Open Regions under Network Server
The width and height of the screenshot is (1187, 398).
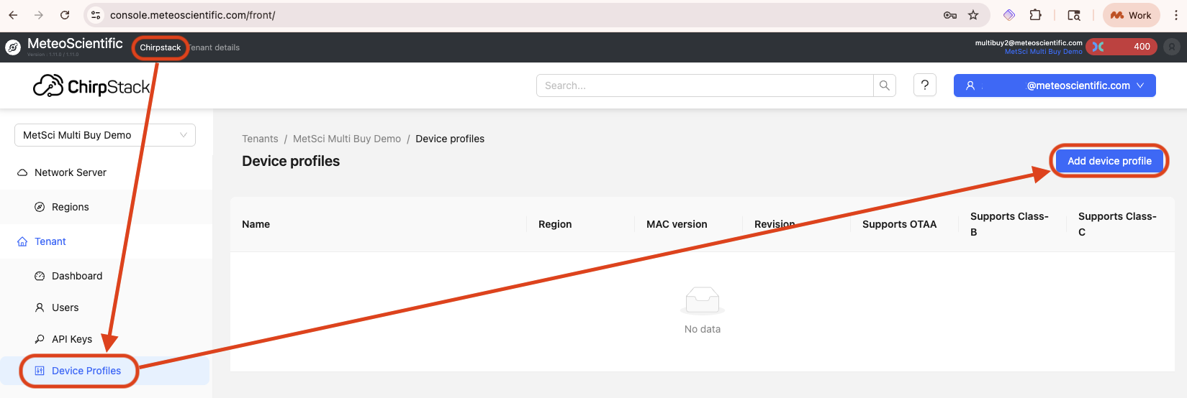(x=70, y=207)
